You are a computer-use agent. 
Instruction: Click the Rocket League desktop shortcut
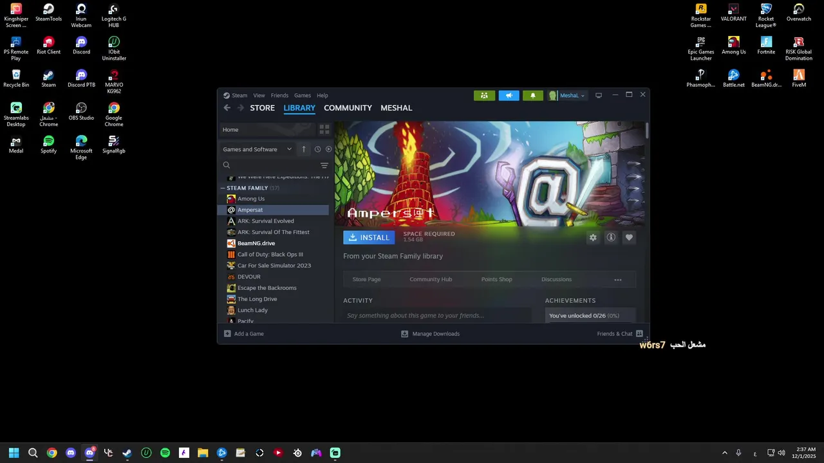[766, 16]
